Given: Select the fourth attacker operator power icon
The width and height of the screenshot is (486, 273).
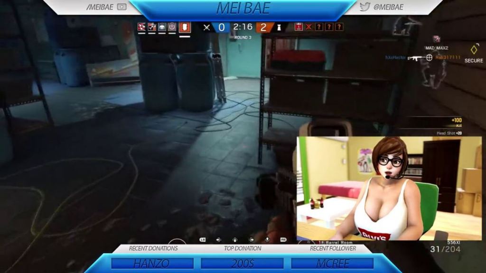Looking at the screenshot, I should [172, 27].
